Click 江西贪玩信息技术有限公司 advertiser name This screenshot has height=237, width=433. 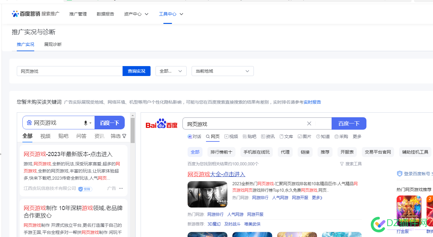point(50,188)
